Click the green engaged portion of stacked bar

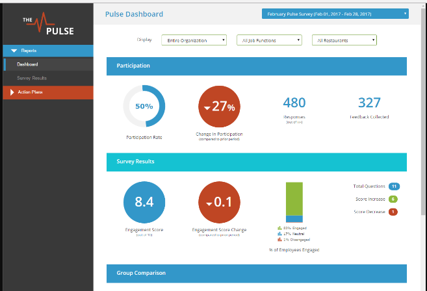click(294, 198)
